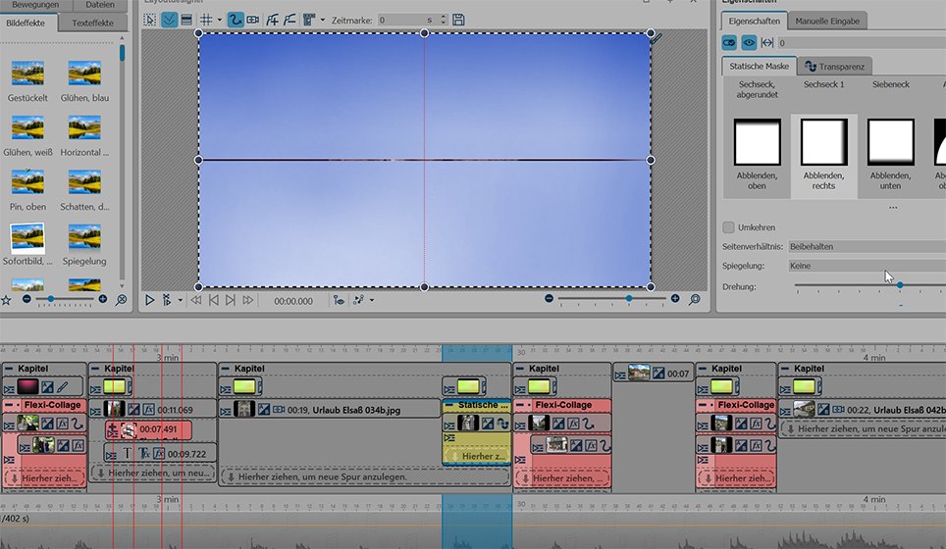Switch to the Texteffekte tab

pos(92,23)
